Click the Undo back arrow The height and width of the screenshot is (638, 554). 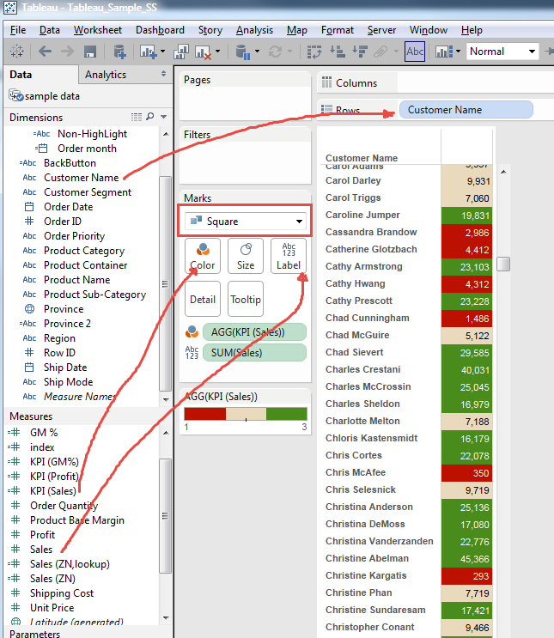tap(45, 52)
